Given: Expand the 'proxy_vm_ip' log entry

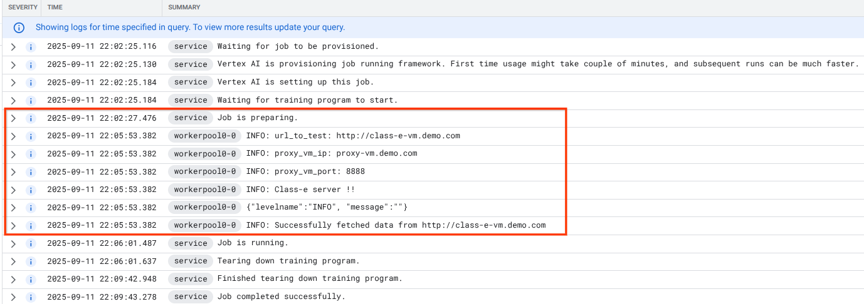Looking at the screenshot, I should pos(13,154).
